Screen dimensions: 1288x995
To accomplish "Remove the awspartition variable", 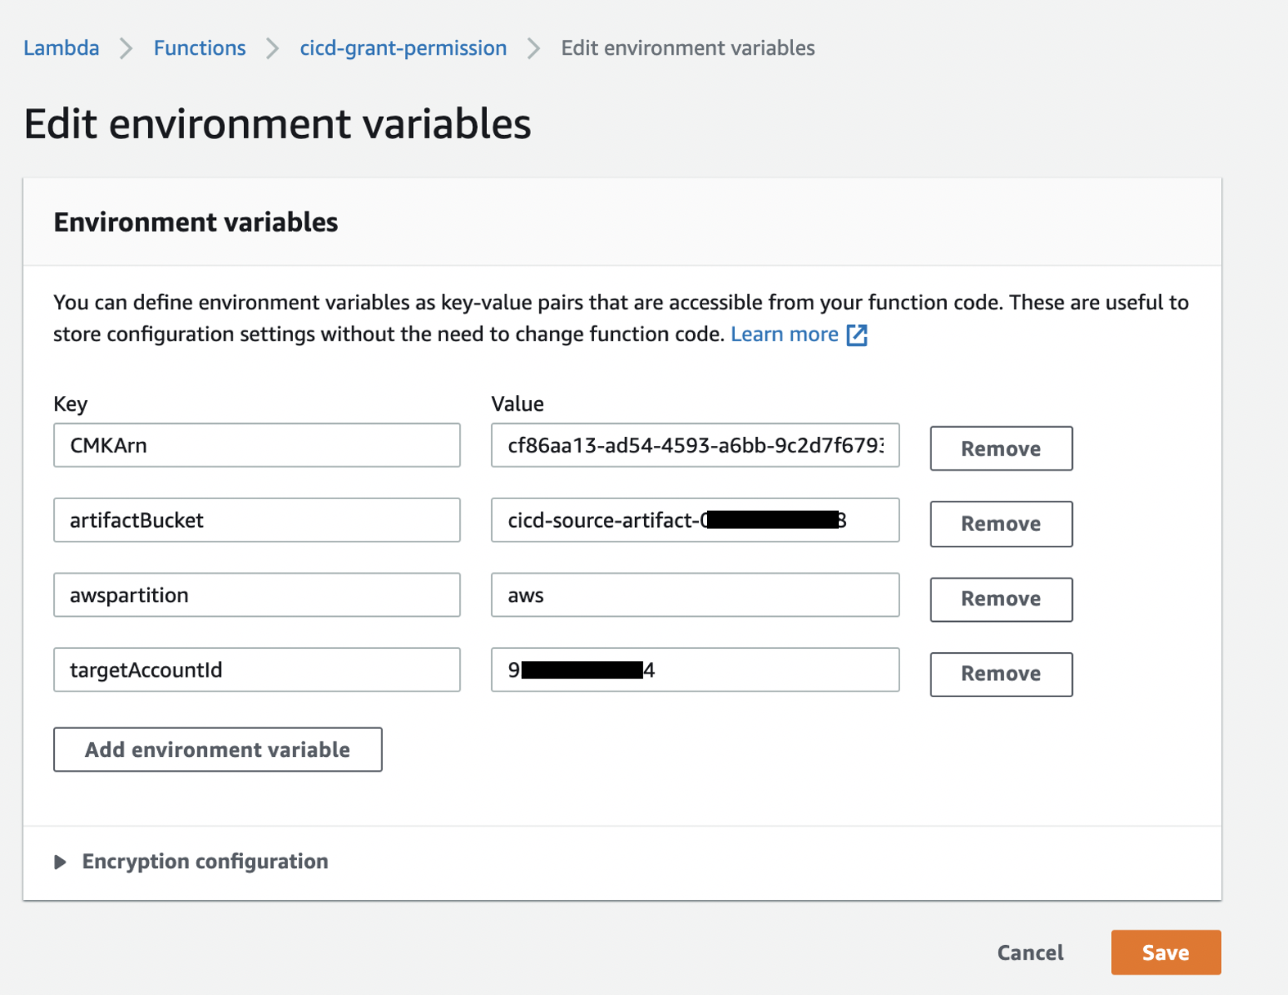I will click(x=1001, y=599).
